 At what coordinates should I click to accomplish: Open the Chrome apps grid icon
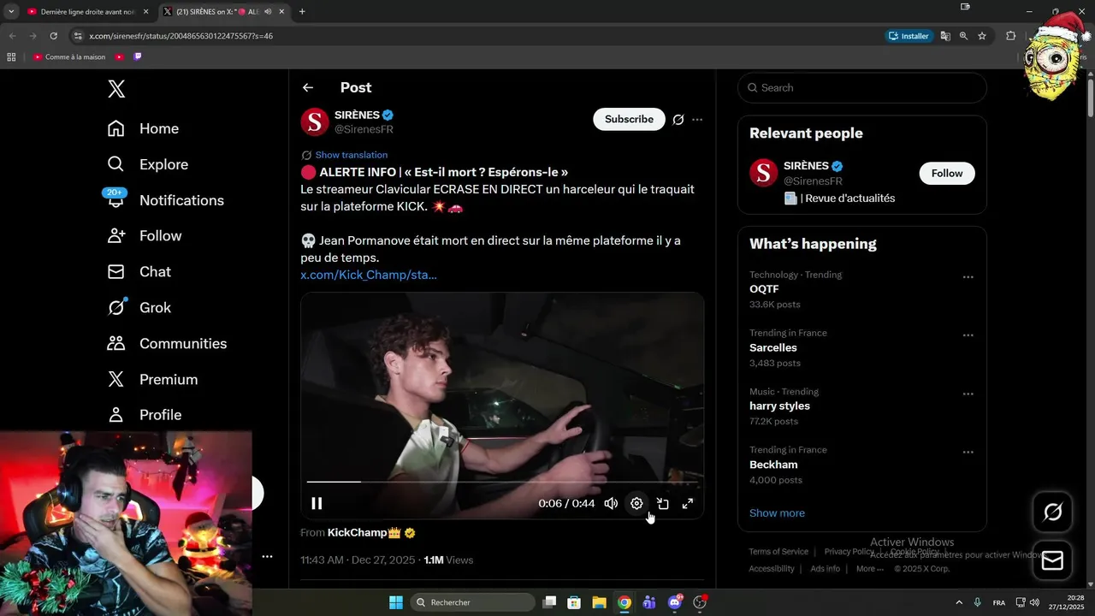[x=11, y=57]
